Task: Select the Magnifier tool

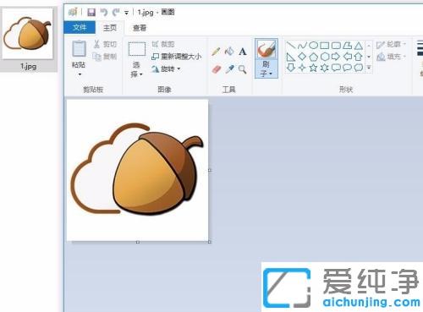Action: click(242, 69)
